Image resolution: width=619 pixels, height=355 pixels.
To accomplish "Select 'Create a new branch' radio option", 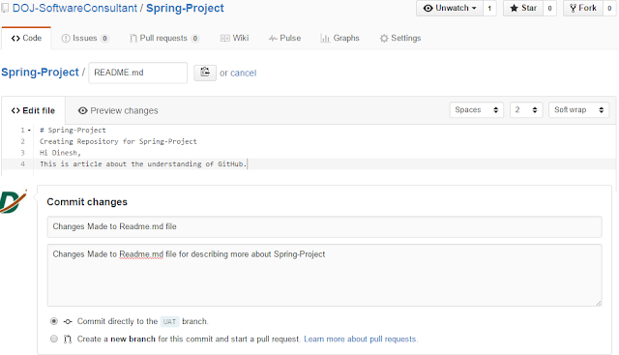I will coord(54,339).
